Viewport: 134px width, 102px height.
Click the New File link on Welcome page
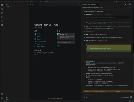(x=38, y=34)
